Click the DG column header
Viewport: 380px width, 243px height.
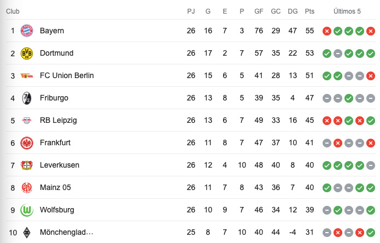pyautogui.click(x=293, y=11)
